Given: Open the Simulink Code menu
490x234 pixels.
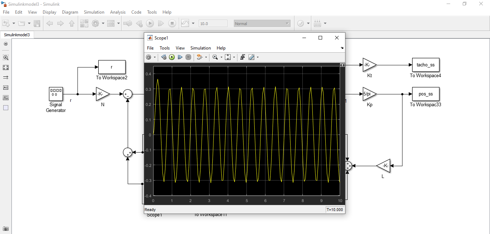Looking at the screenshot, I should pos(136,12).
